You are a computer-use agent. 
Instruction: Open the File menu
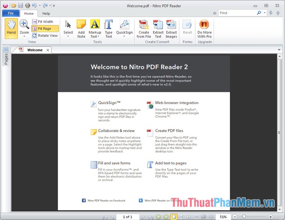11,13
